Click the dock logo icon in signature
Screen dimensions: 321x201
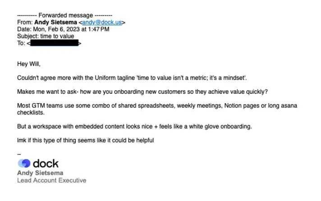[24, 163]
